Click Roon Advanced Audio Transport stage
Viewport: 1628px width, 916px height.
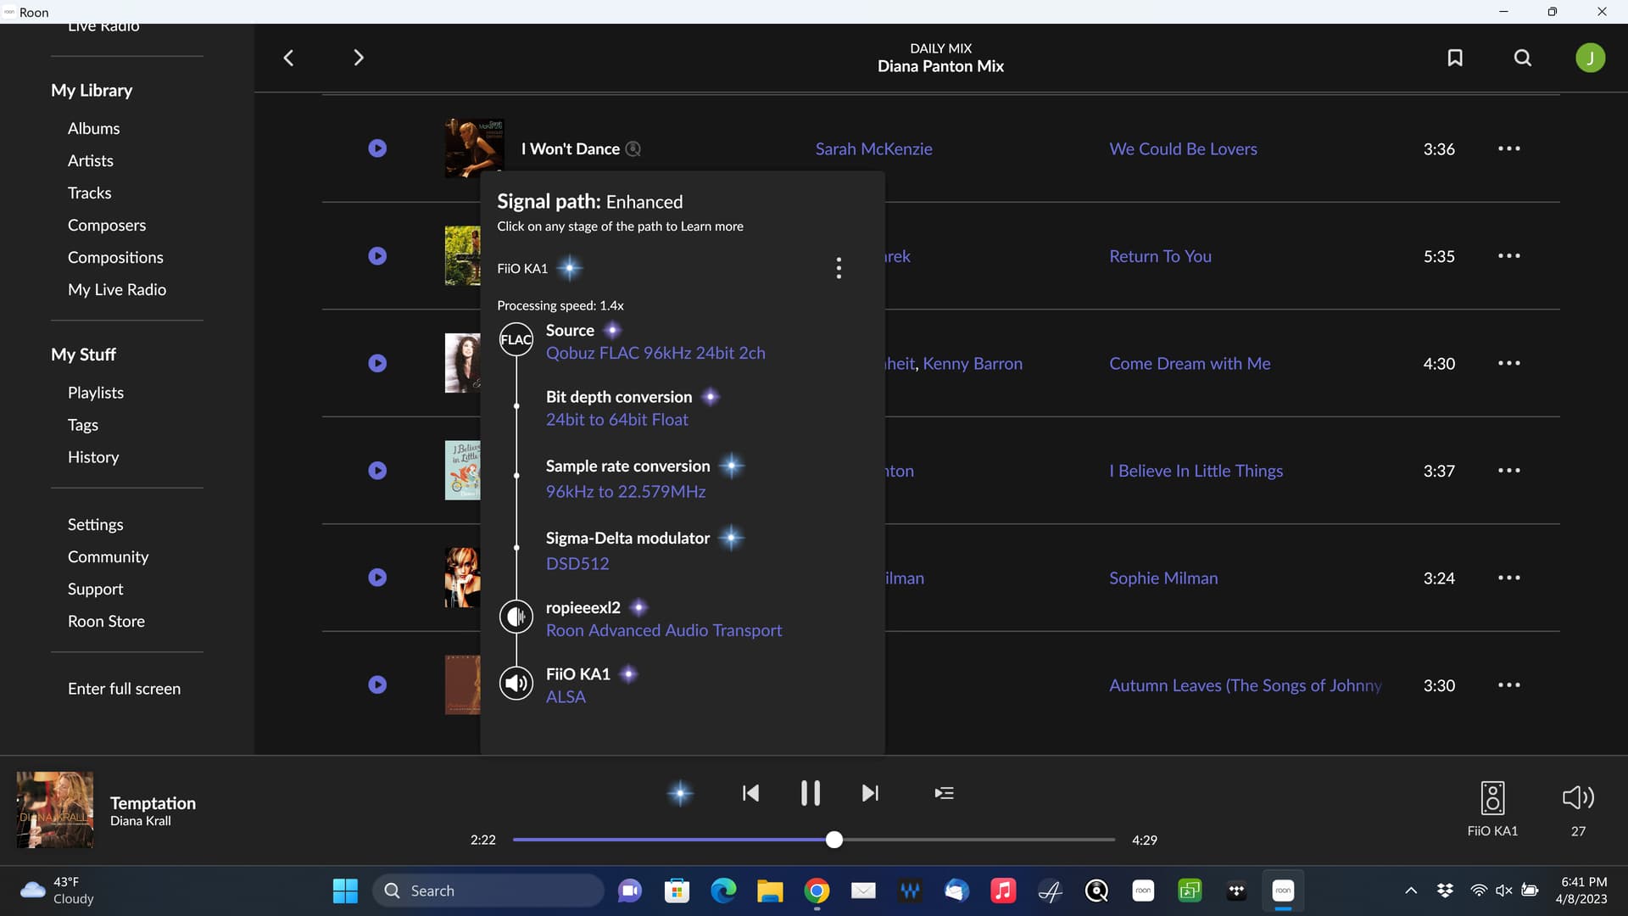point(664,630)
